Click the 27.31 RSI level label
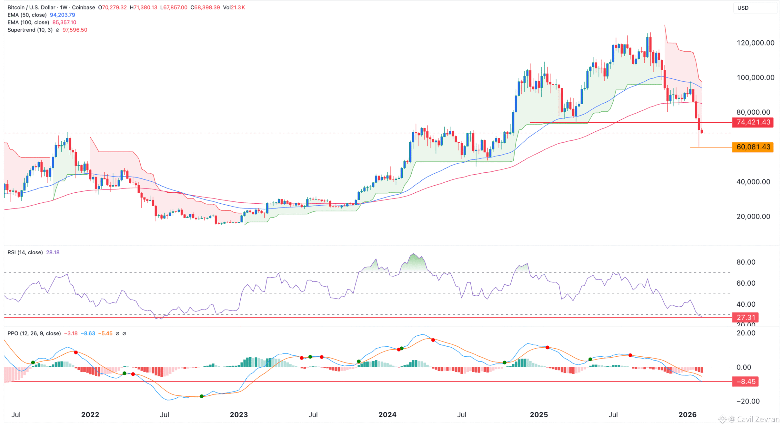 click(745, 317)
